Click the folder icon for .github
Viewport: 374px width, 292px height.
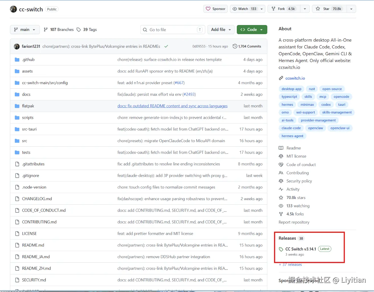point(17,60)
